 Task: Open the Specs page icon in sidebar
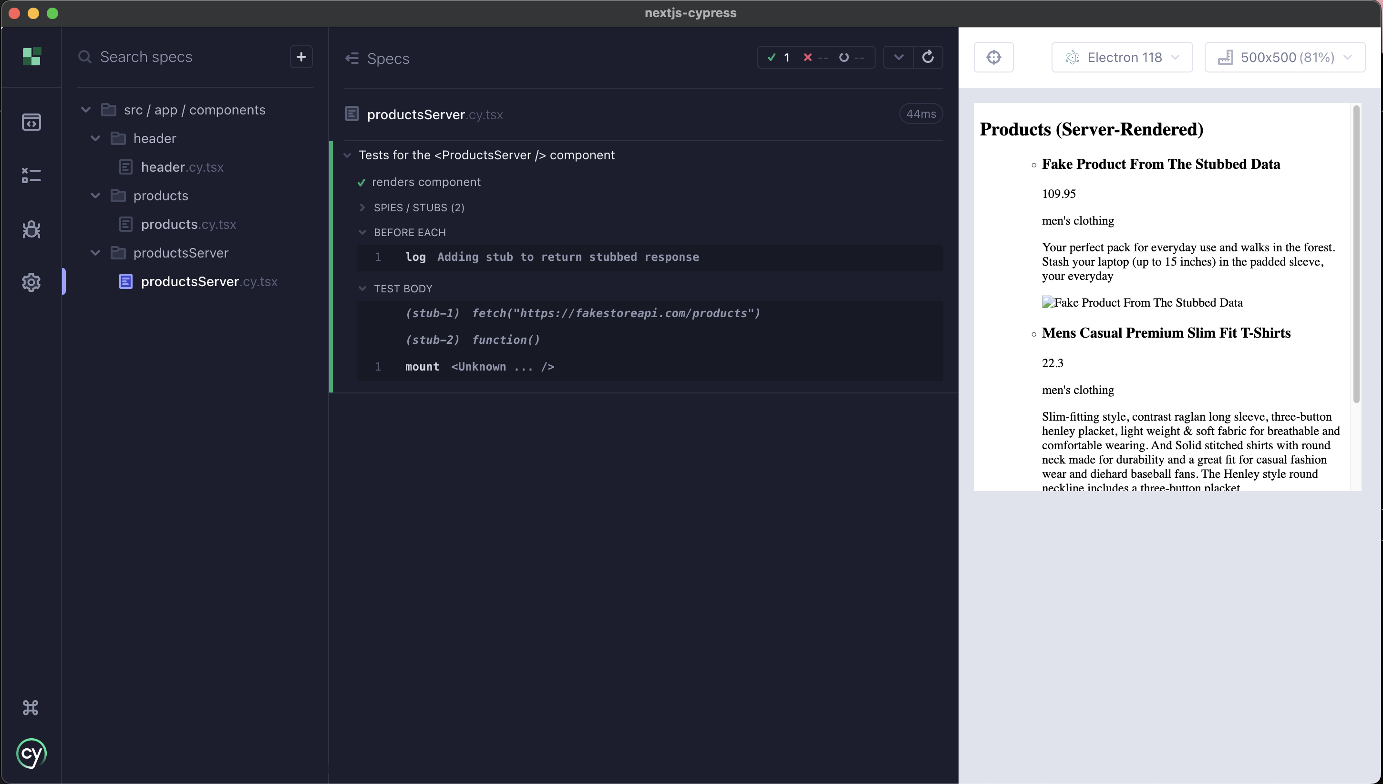click(x=31, y=122)
